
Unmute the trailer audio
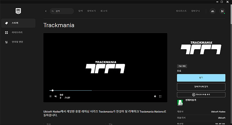(x=55, y=96)
